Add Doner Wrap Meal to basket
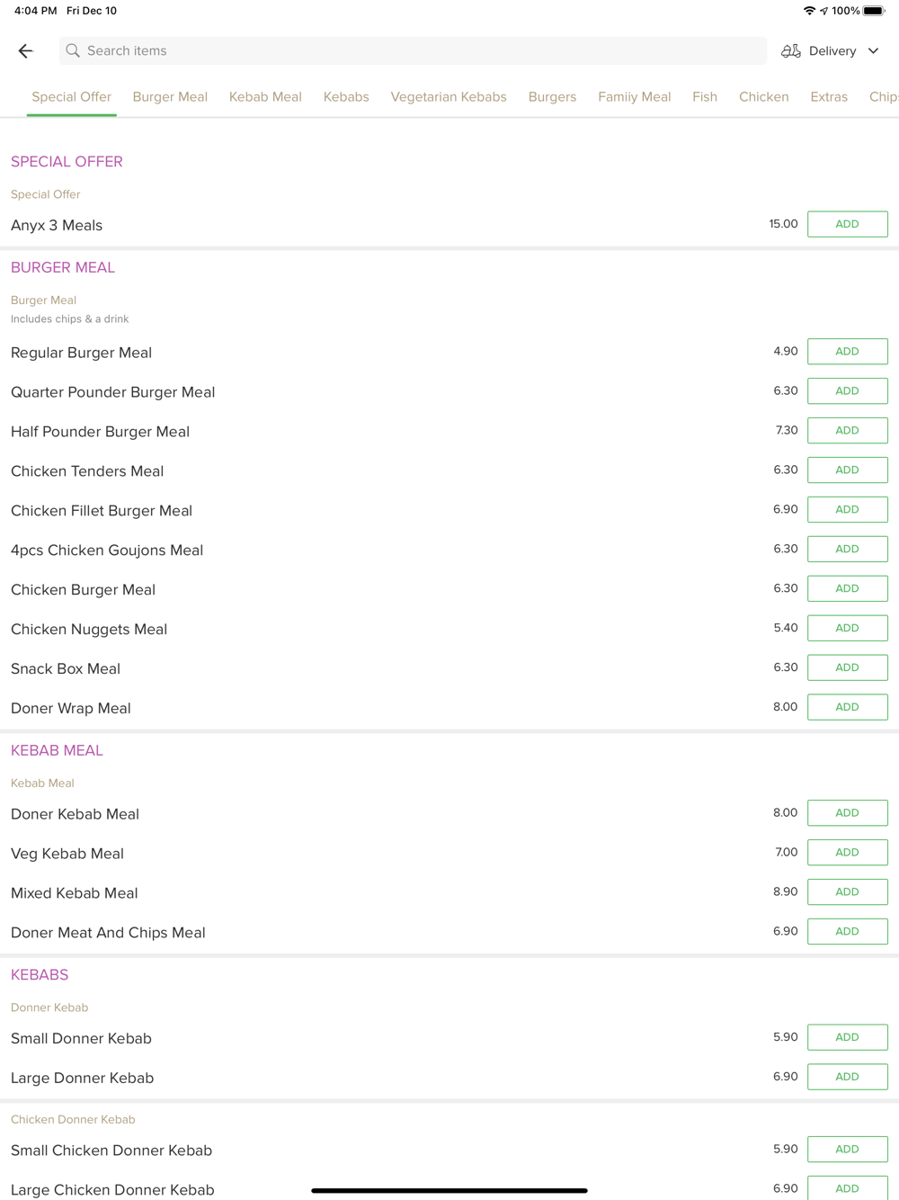Image resolution: width=899 pixels, height=1200 pixels. pos(848,707)
